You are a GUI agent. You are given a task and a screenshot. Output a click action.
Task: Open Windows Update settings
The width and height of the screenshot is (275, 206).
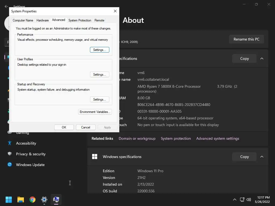tap(30, 164)
